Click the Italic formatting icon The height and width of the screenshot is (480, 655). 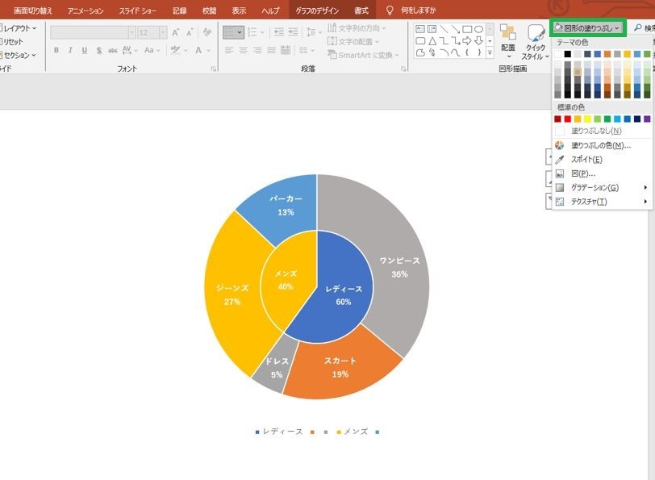(x=70, y=51)
